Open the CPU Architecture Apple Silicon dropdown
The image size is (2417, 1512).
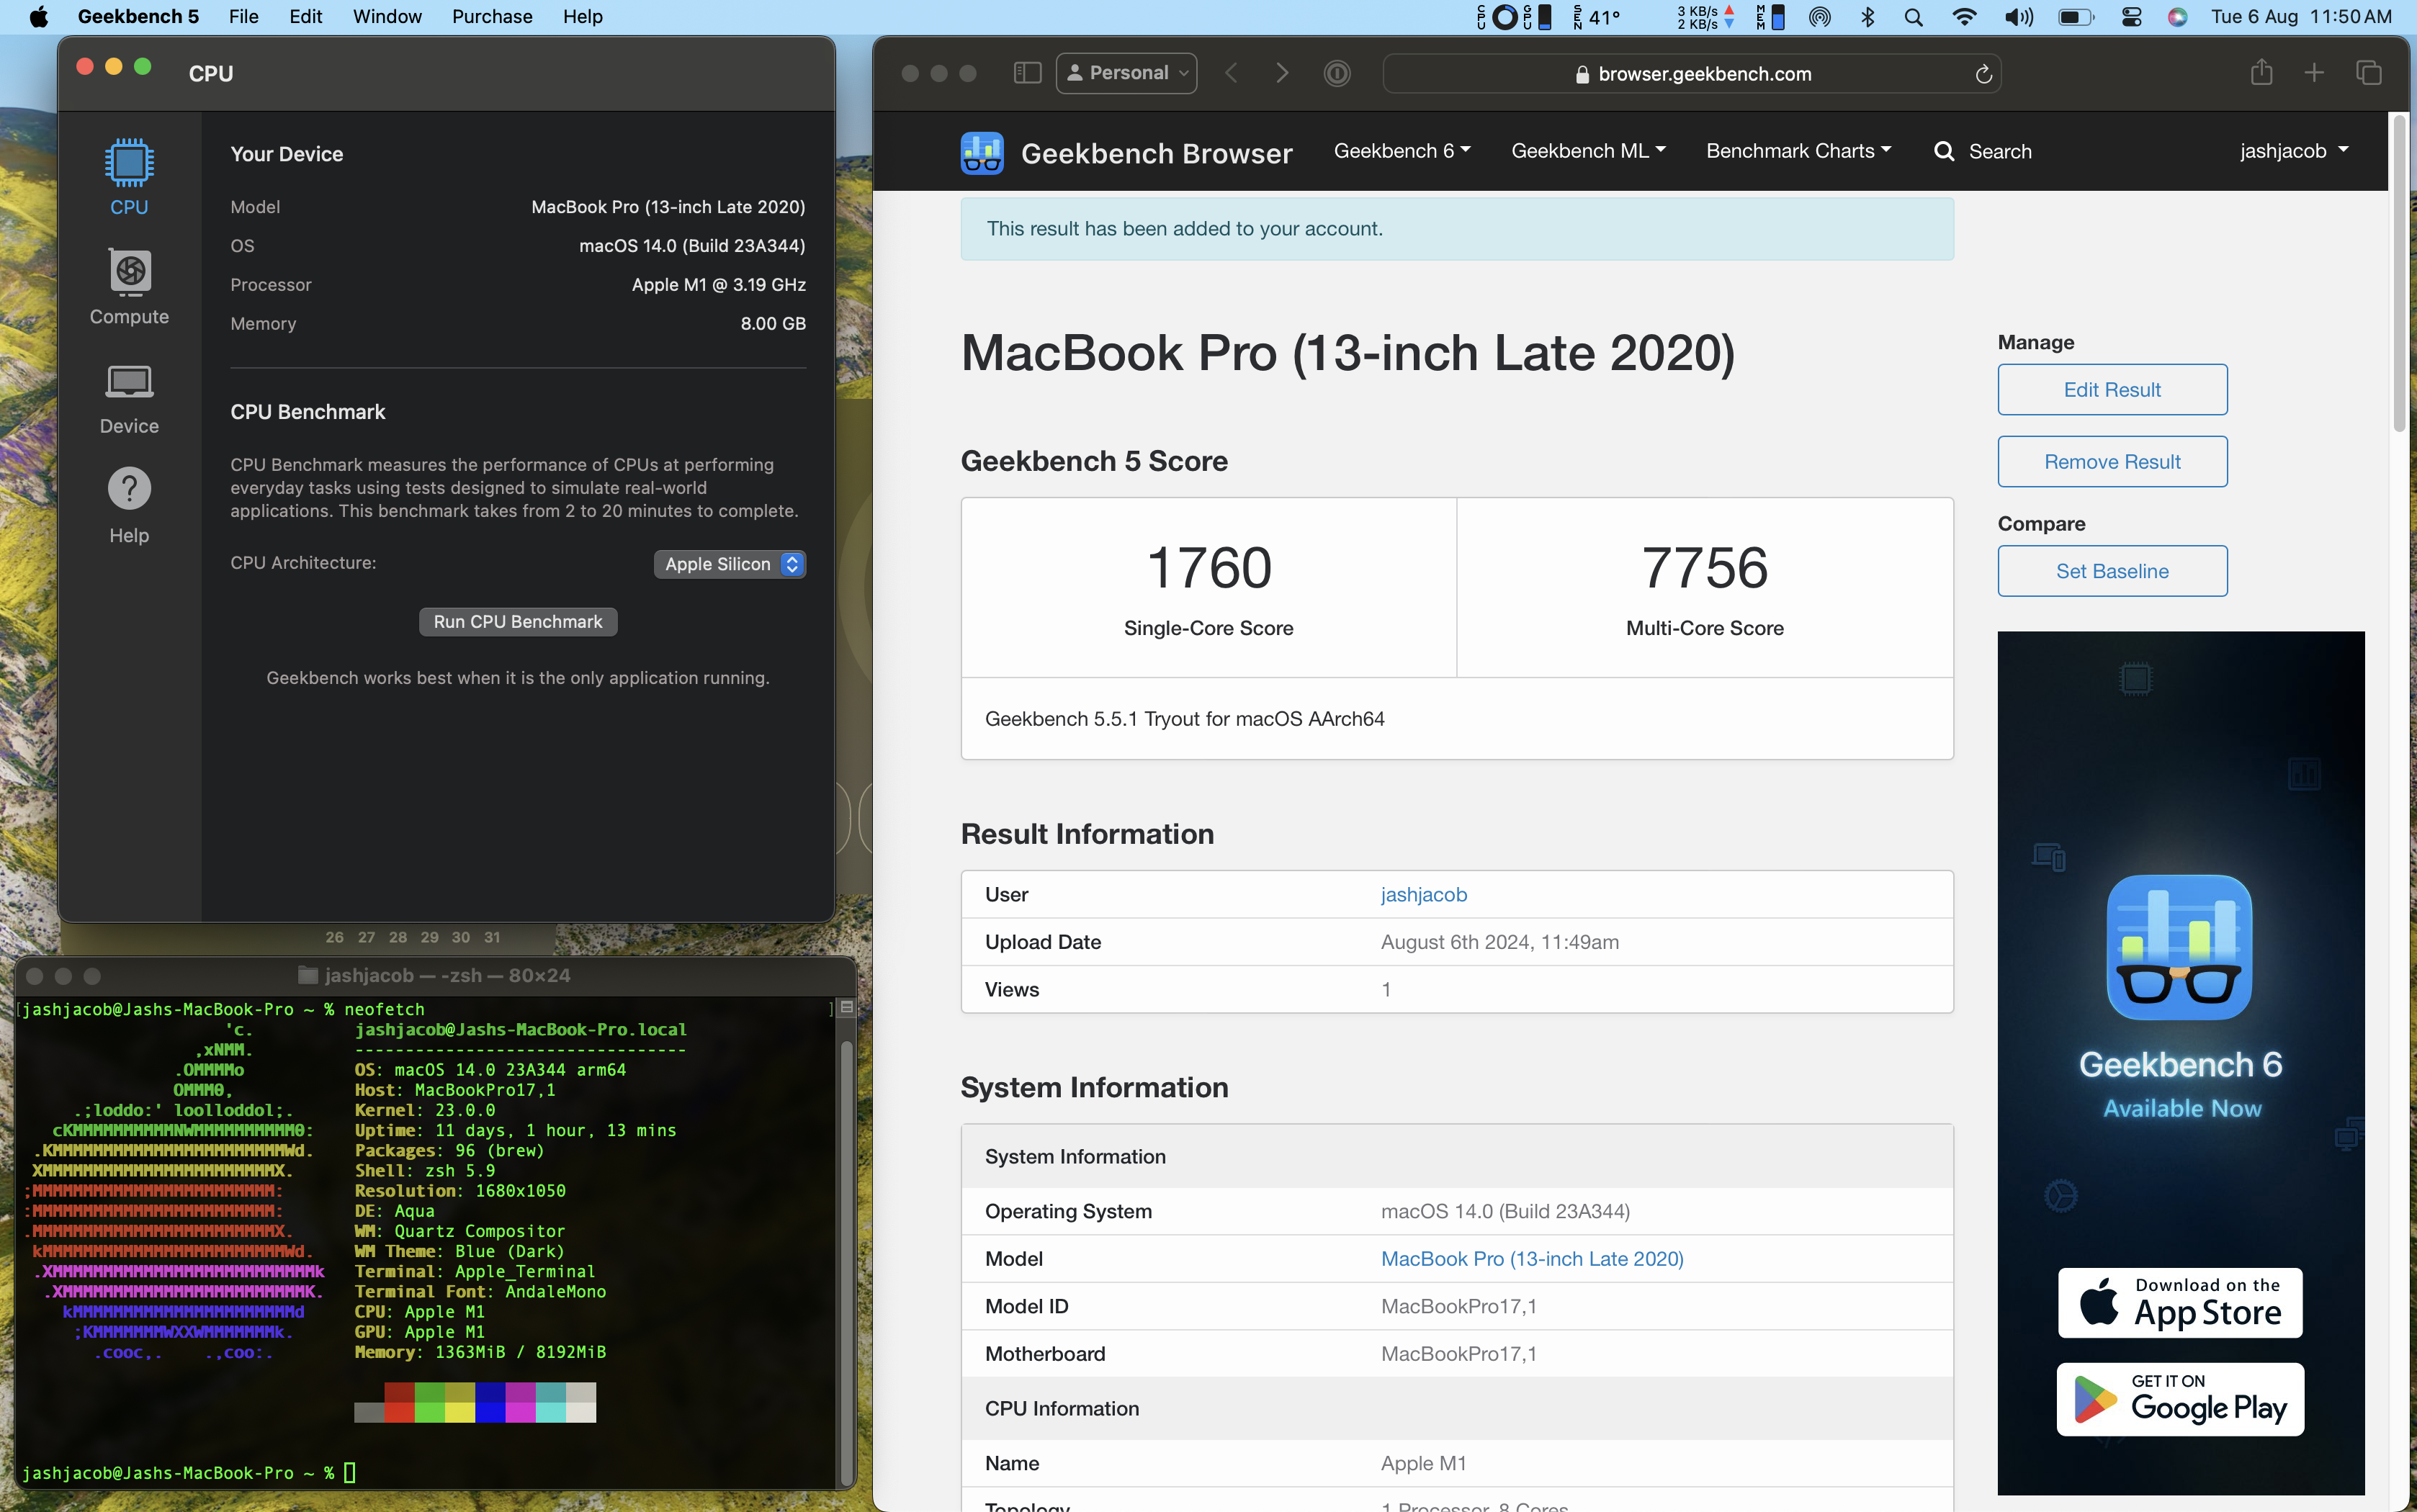[729, 564]
